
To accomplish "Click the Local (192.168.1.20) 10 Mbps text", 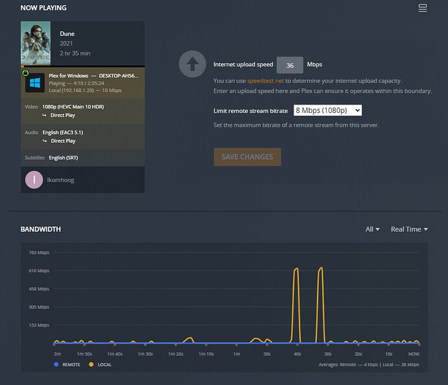I will [x=85, y=90].
